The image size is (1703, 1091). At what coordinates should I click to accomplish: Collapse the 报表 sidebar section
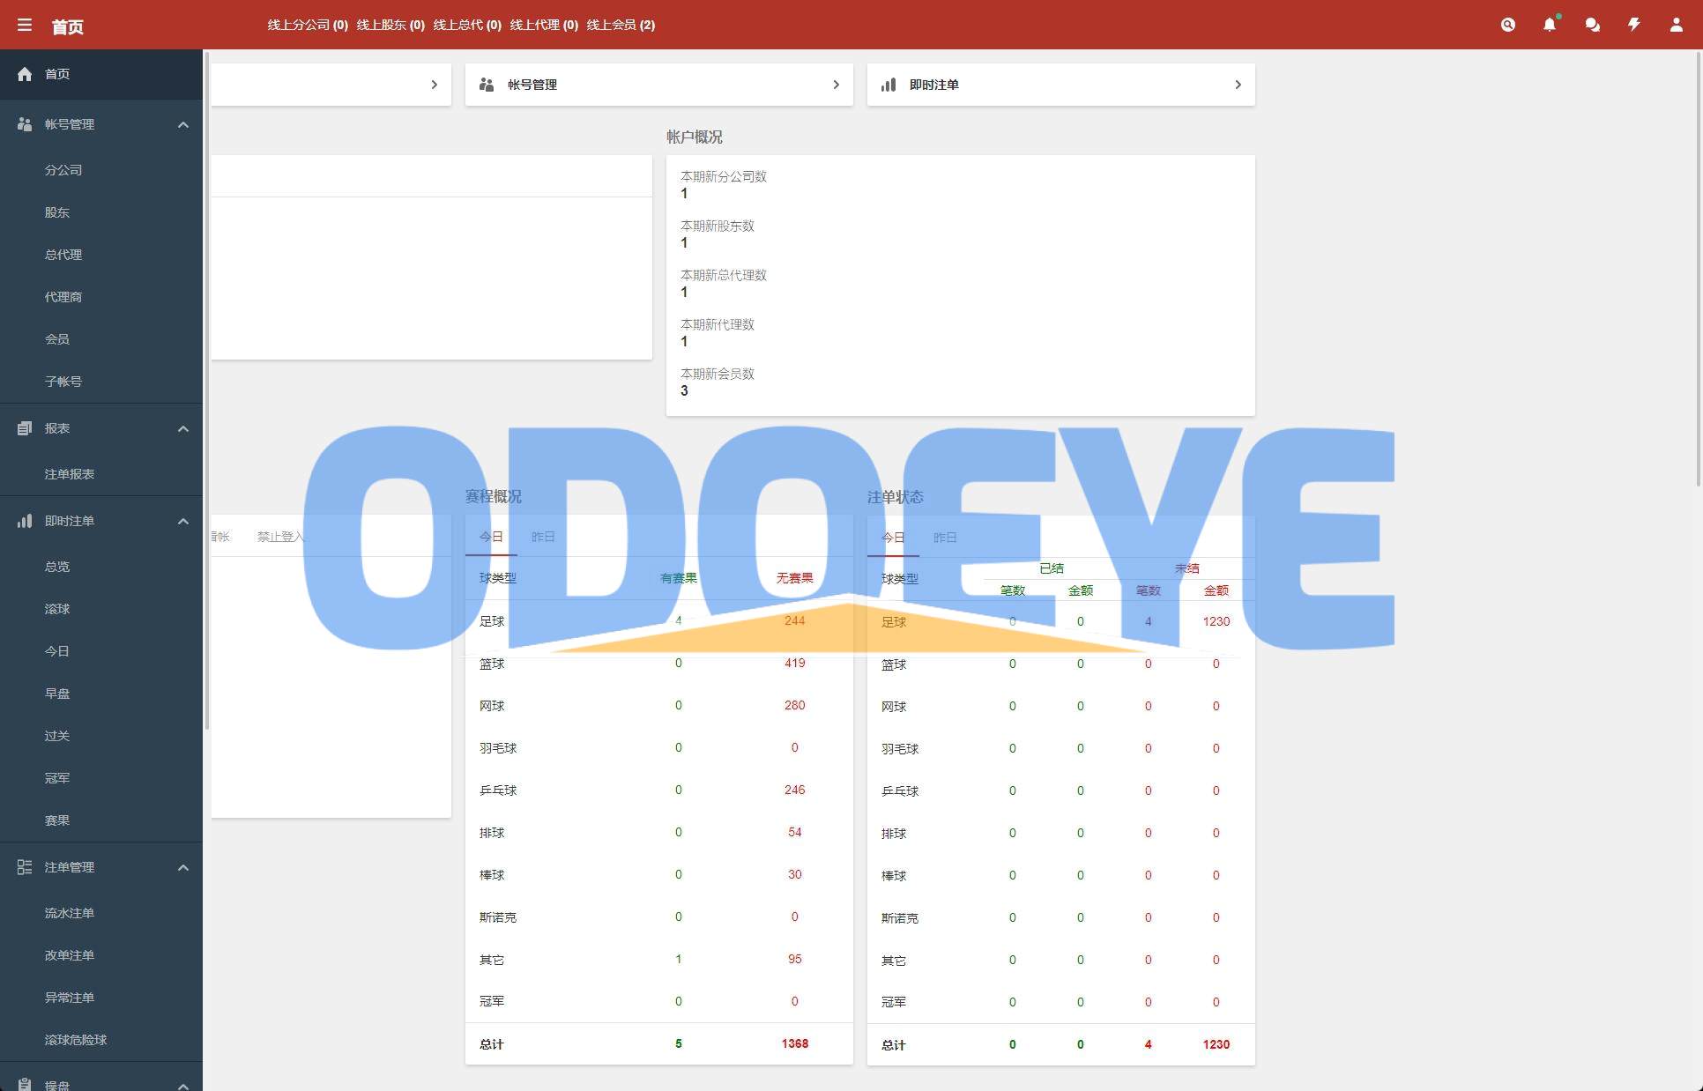183,428
